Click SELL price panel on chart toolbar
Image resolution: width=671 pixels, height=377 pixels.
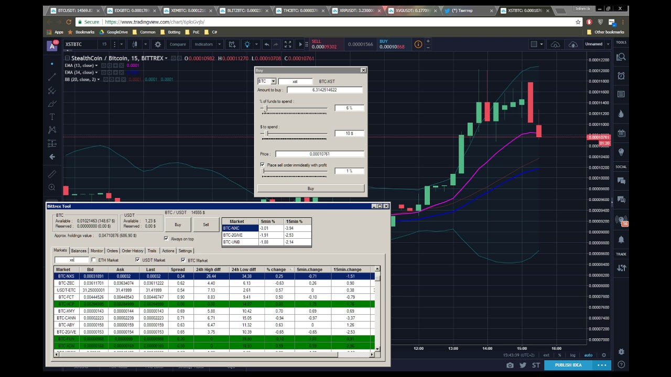click(x=326, y=45)
